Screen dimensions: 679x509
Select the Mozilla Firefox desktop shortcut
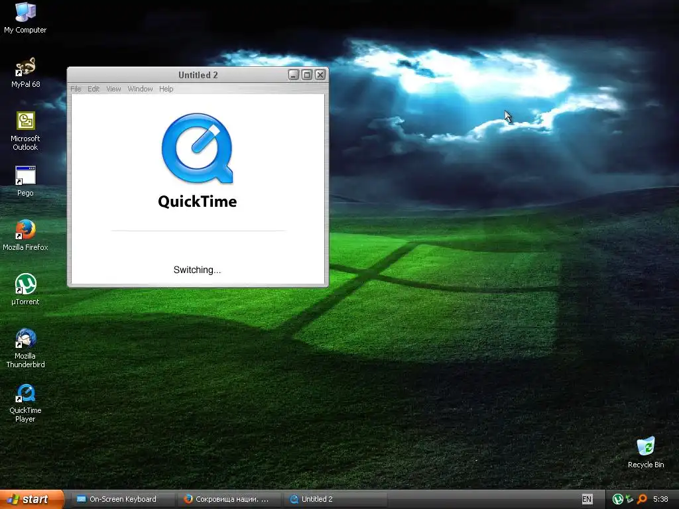[x=25, y=235]
